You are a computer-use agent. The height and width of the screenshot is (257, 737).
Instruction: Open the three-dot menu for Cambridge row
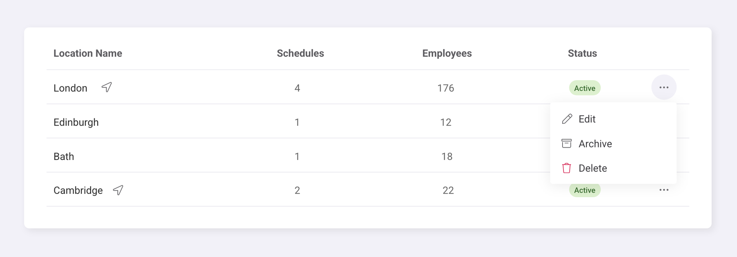click(664, 190)
